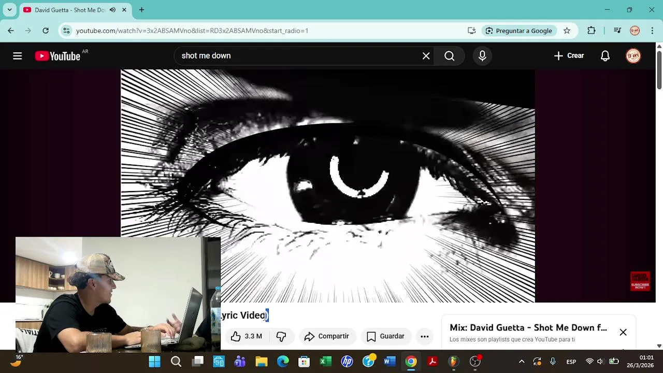Open Wi-Fi network settings in tray

click(x=589, y=362)
